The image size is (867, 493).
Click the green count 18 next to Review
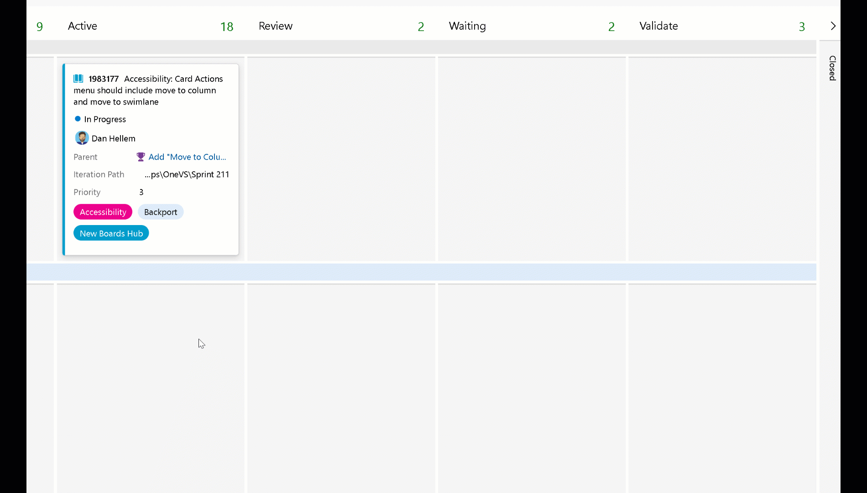227,26
